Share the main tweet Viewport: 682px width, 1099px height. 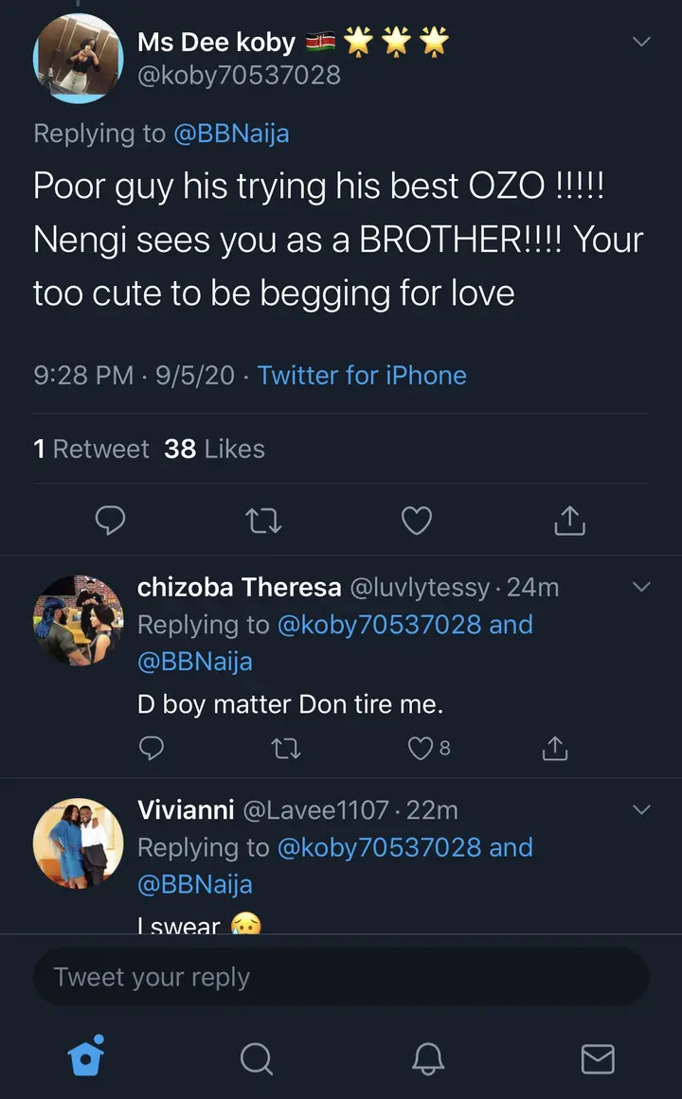[x=569, y=520]
